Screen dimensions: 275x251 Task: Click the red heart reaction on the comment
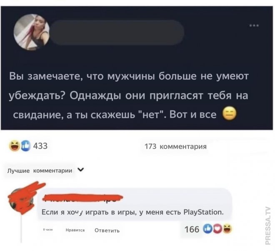[x=217, y=229]
